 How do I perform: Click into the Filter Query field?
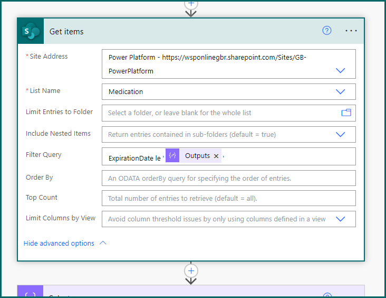point(229,156)
